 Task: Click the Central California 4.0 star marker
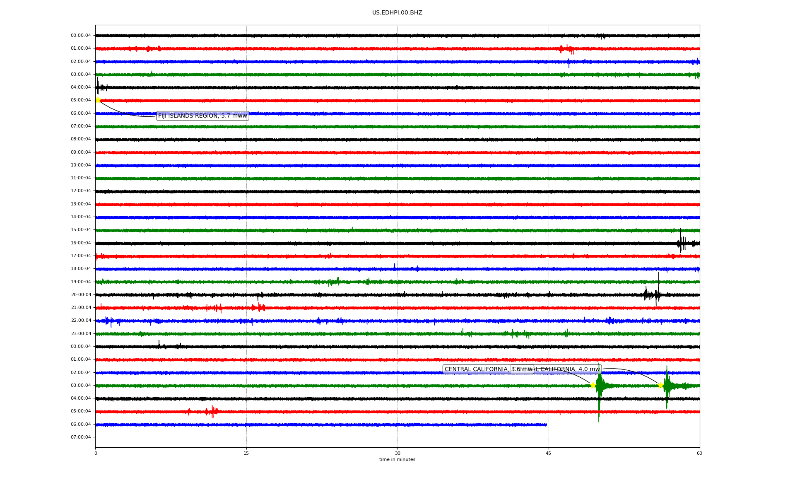[x=660, y=385]
